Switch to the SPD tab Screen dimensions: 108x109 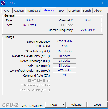(x=61, y=11)
